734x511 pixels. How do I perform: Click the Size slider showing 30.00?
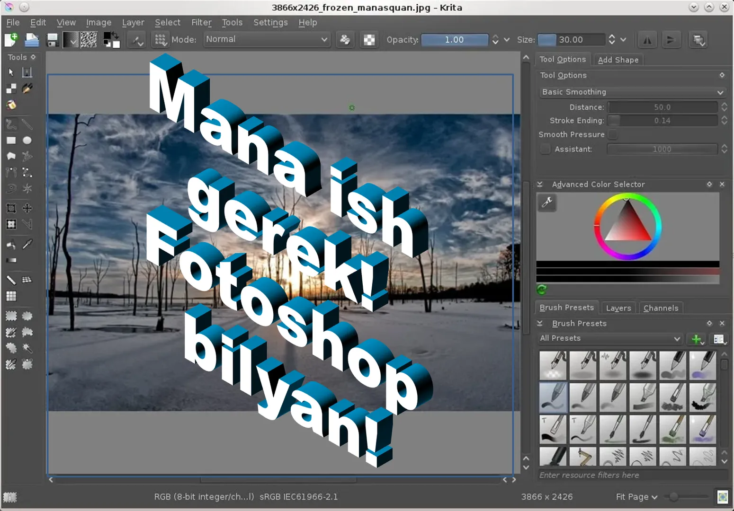tap(571, 40)
